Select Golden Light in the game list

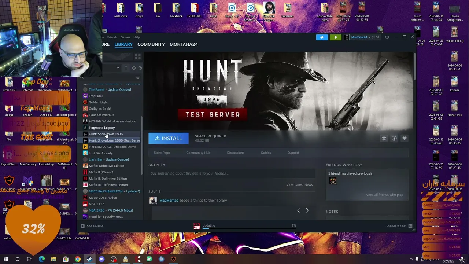tap(98, 102)
